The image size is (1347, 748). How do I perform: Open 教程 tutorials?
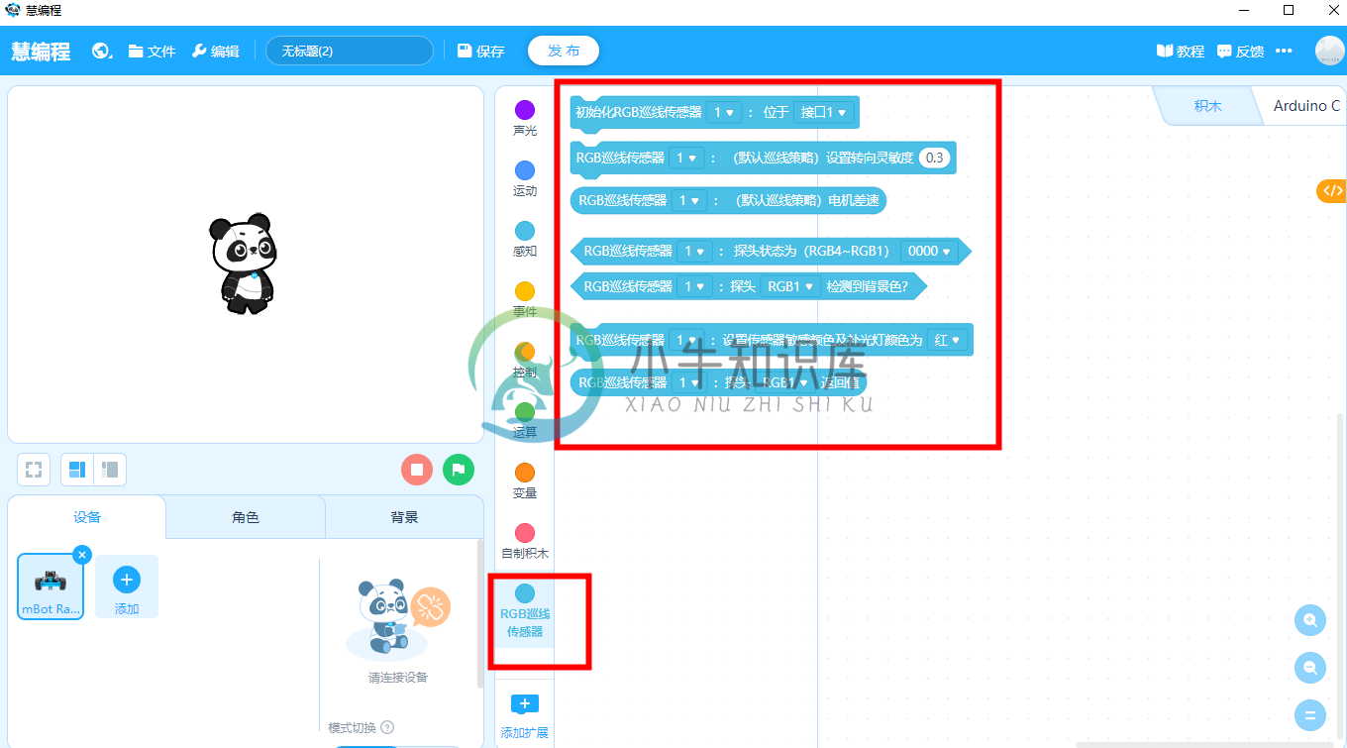point(1181,51)
